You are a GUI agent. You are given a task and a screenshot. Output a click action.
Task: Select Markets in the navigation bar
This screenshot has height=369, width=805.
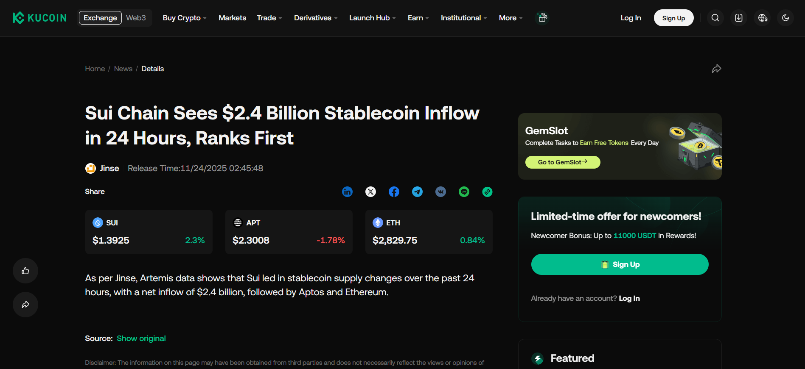232,18
